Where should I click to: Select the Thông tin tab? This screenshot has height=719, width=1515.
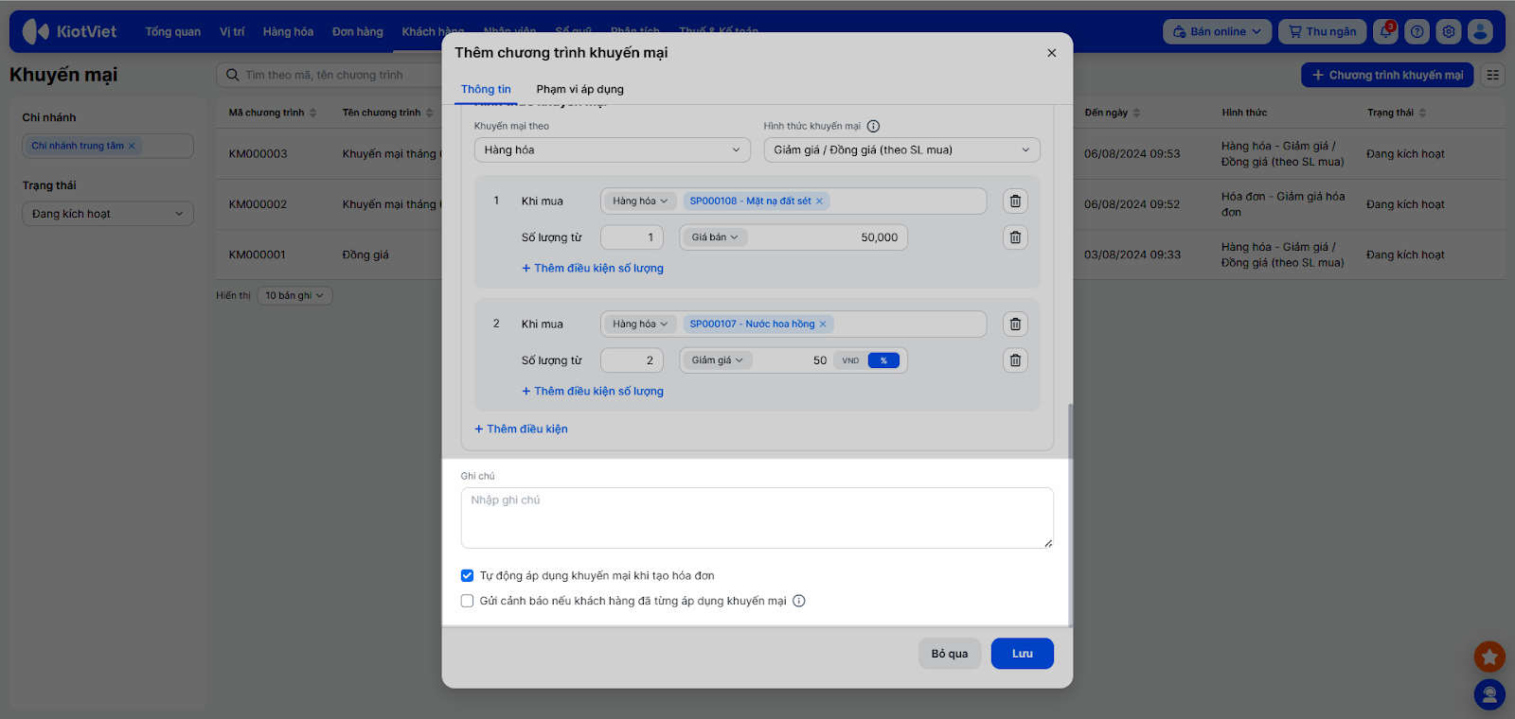point(486,89)
